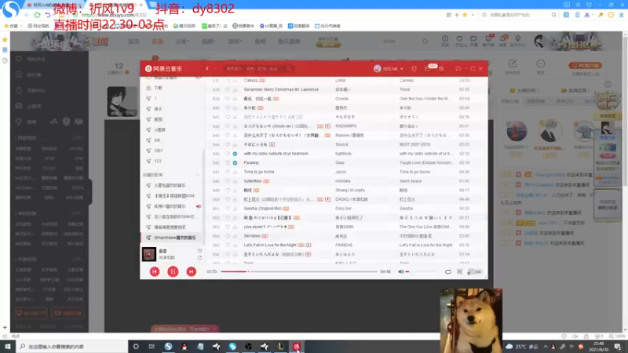Viewport: 628px width, 353px height.
Task: Click Douyu site search magnifier icon
Action: tap(425, 42)
